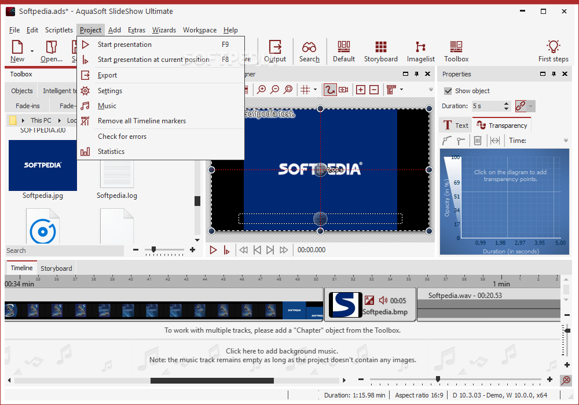
Task: Click the timeline horizontal scrollbar thumb
Action: click(x=212, y=380)
